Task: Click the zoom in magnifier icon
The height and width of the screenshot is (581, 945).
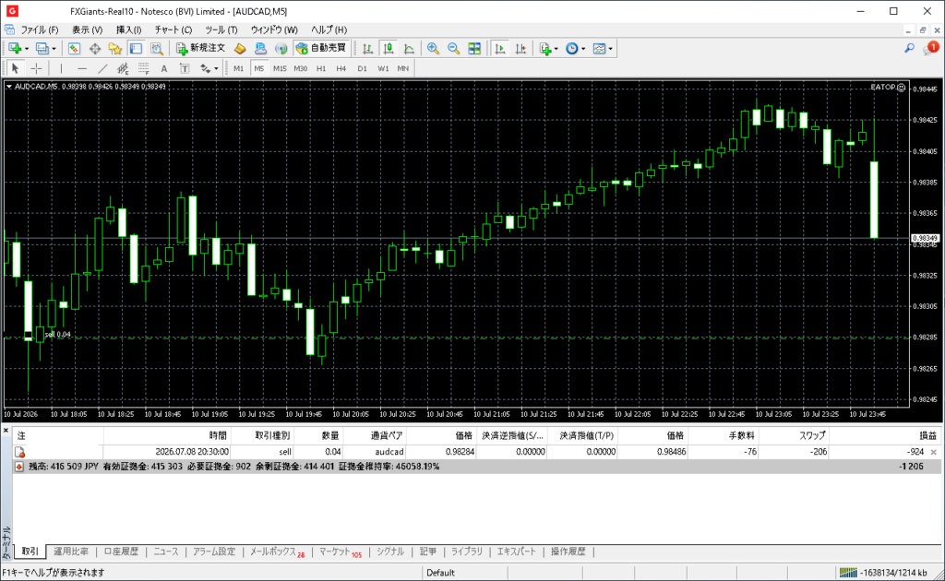Action: [433, 49]
